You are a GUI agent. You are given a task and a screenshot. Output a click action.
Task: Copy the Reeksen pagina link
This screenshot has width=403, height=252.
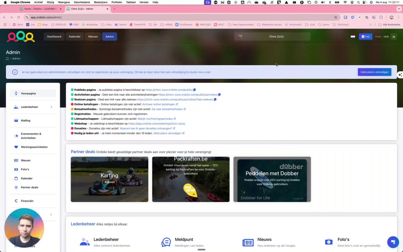point(215,100)
